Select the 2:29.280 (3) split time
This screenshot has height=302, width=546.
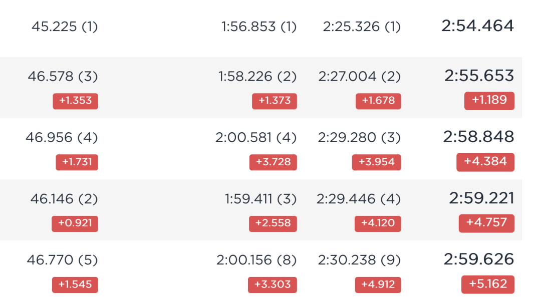coord(359,138)
